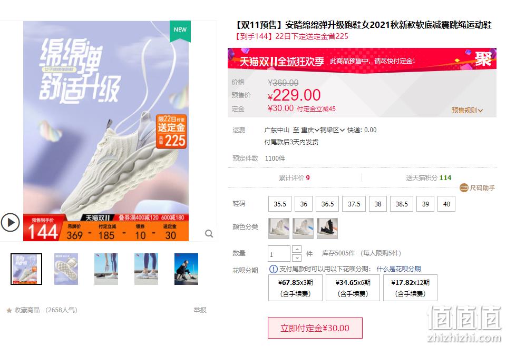This screenshot has width=506, height=347.
Task: Open the 'What is Huabei installment' link
Action: 398,269
